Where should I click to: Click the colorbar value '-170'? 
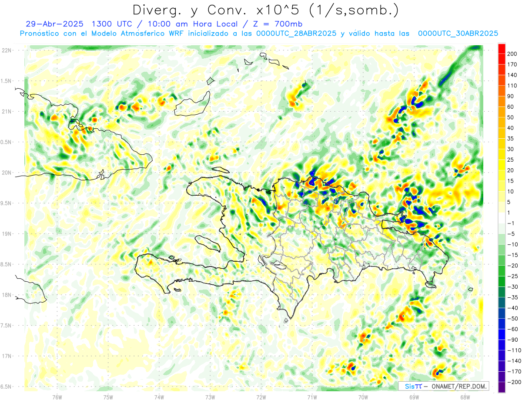514,371
